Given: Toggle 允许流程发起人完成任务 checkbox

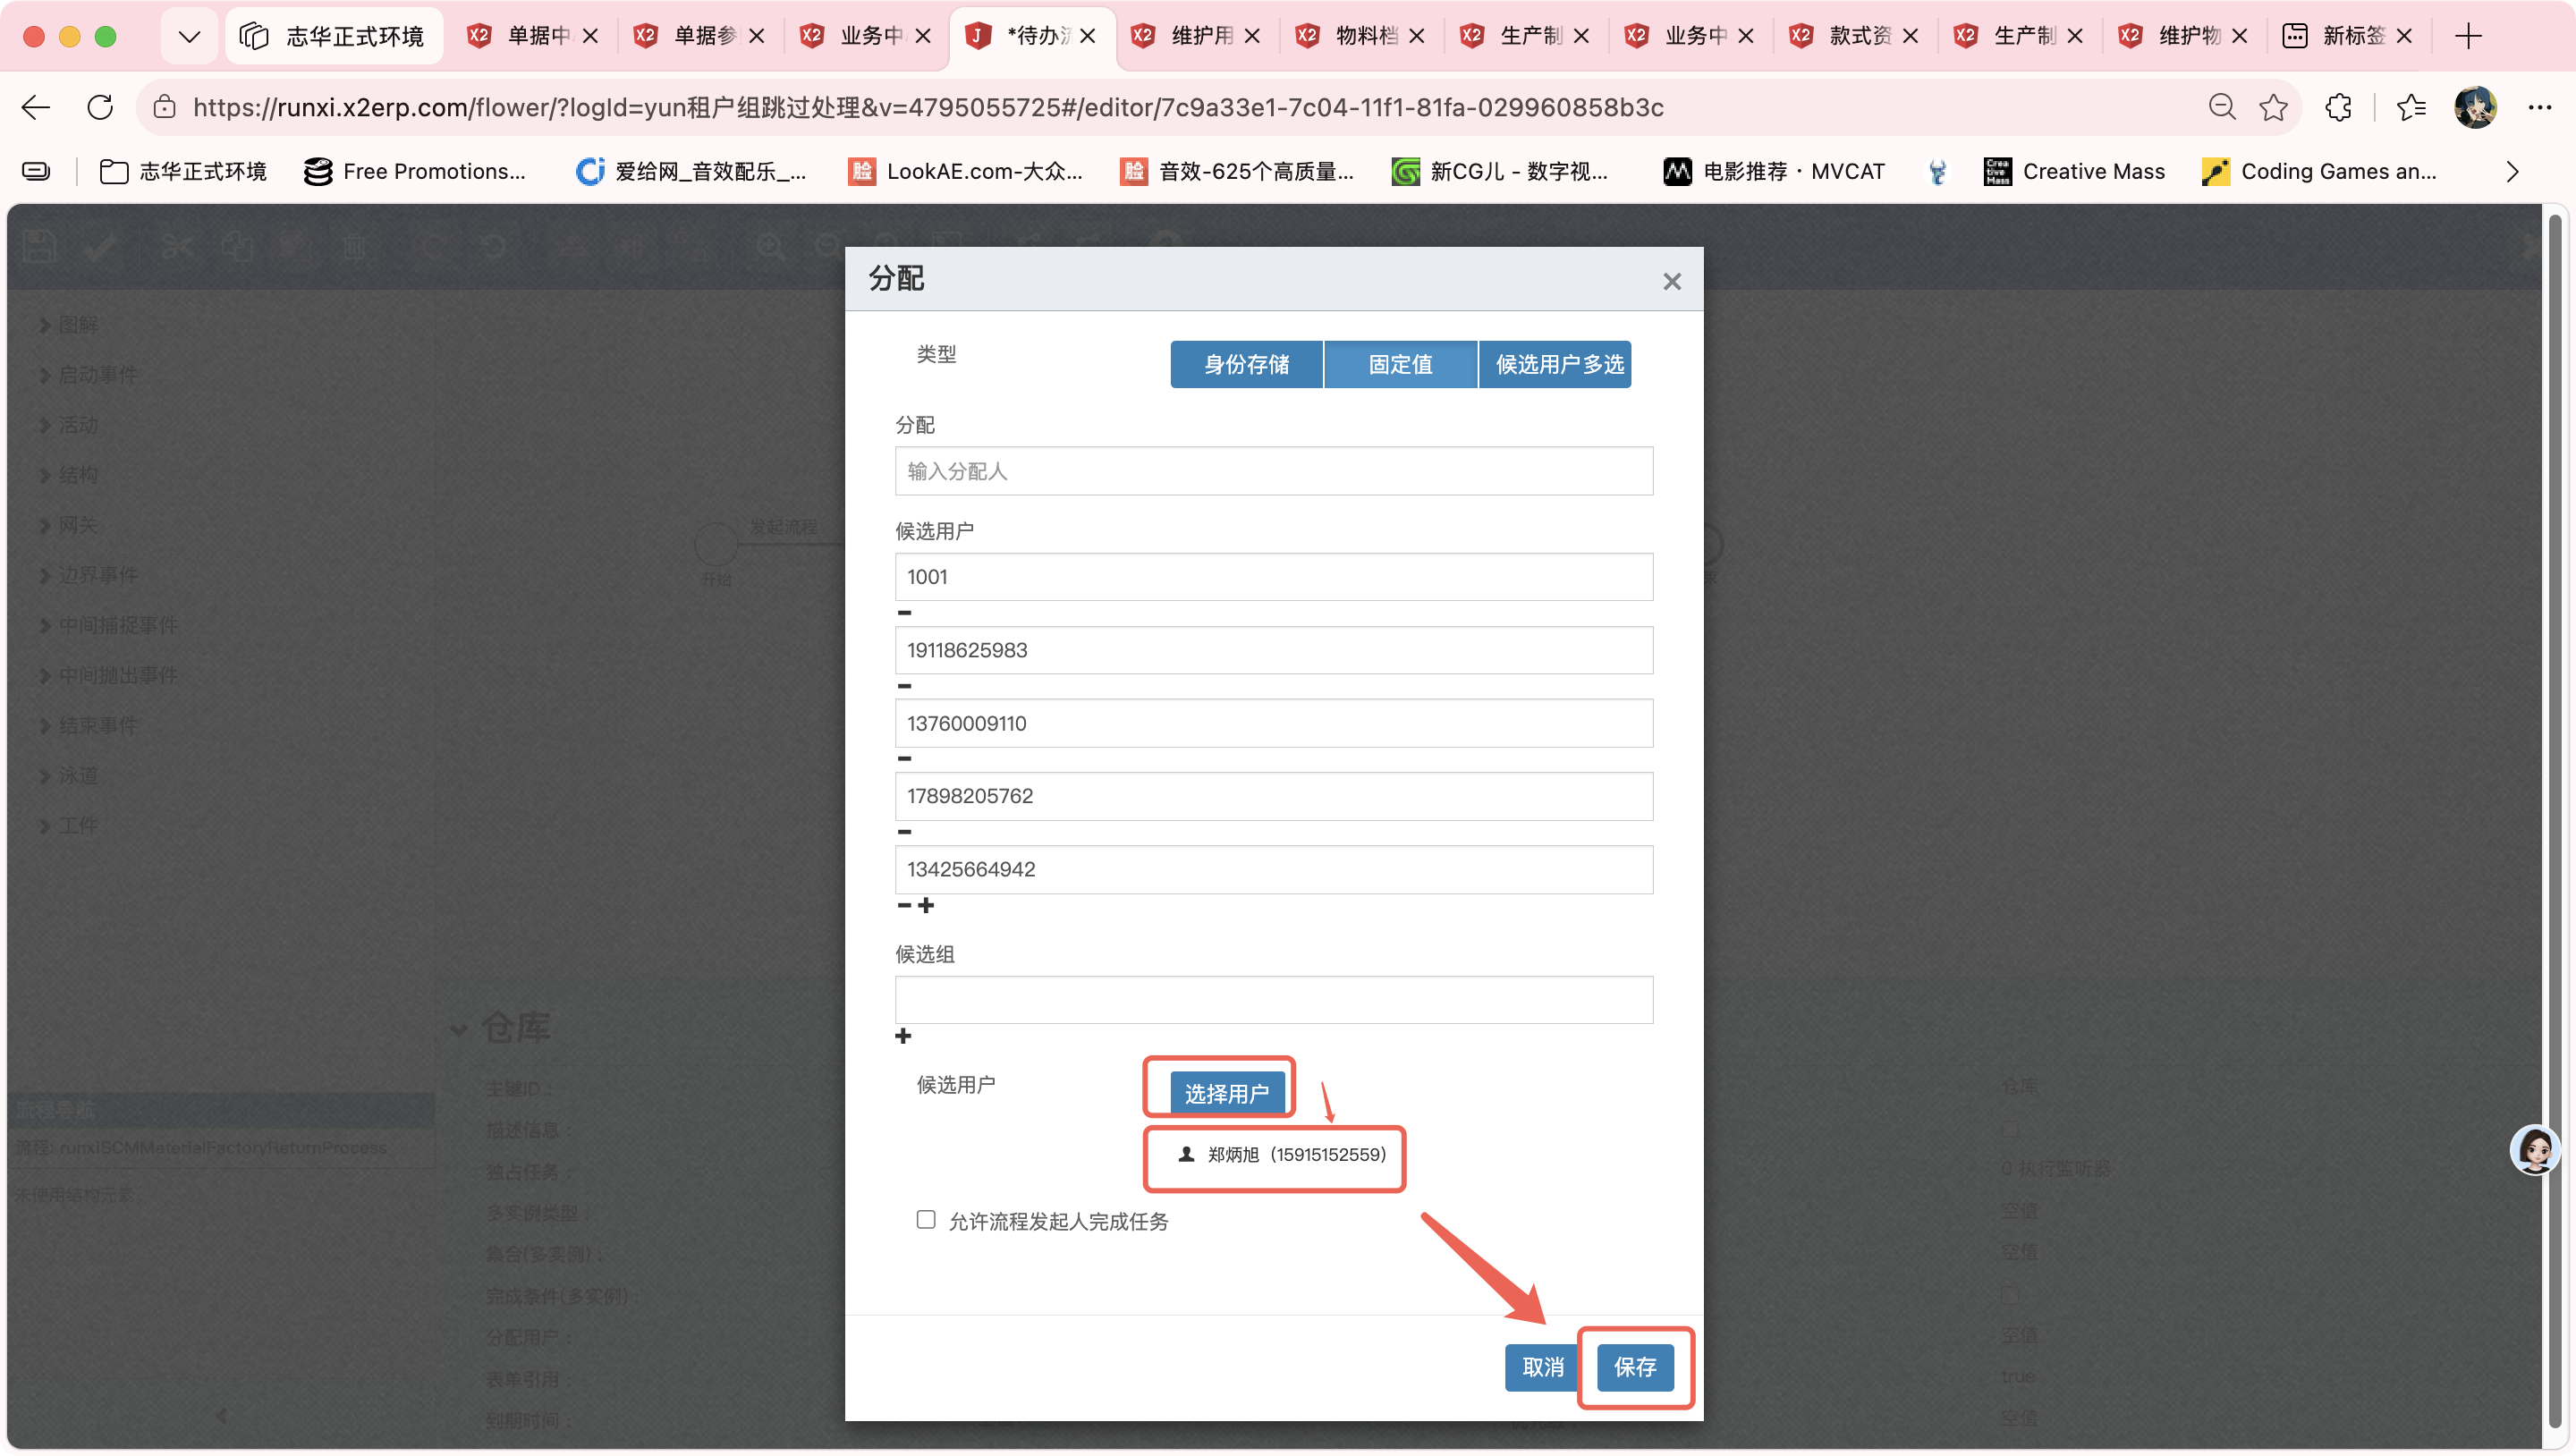Looking at the screenshot, I should pos(926,1219).
